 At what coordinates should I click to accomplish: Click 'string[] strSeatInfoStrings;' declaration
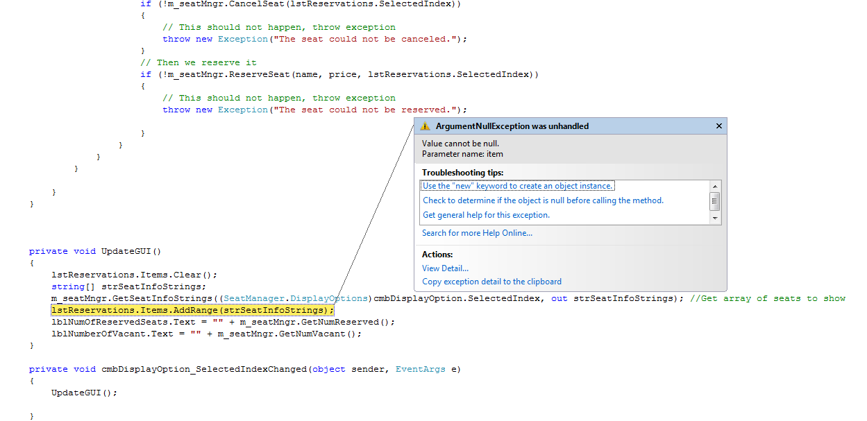pos(128,286)
